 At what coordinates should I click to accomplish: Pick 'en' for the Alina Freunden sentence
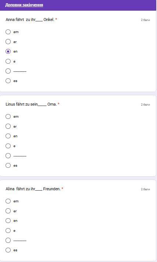pyautogui.click(x=8, y=220)
